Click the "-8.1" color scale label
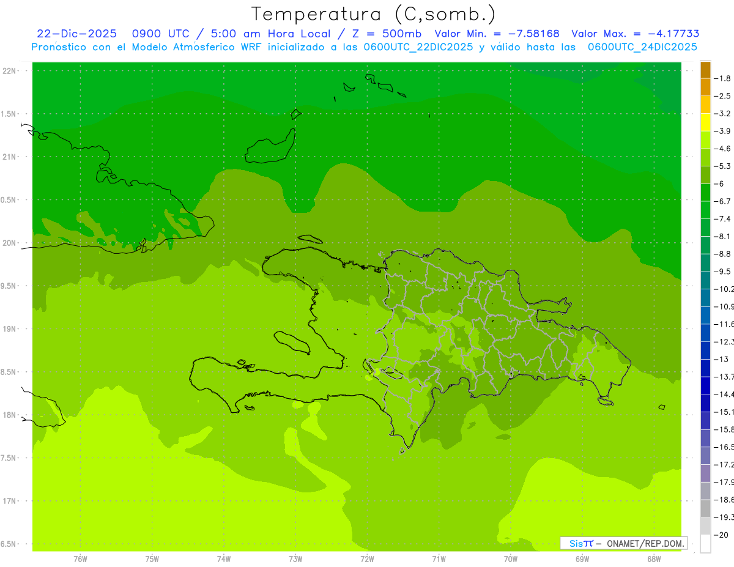The image size is (734, 567). [722, 236]
